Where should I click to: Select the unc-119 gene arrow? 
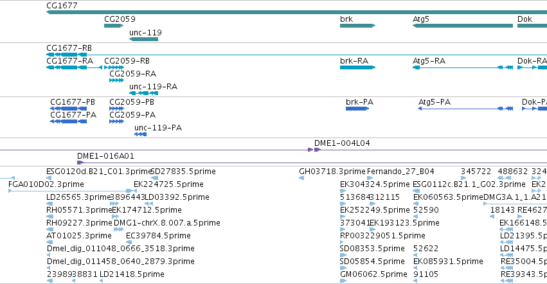pyautogui.click(x=144, y=39)
